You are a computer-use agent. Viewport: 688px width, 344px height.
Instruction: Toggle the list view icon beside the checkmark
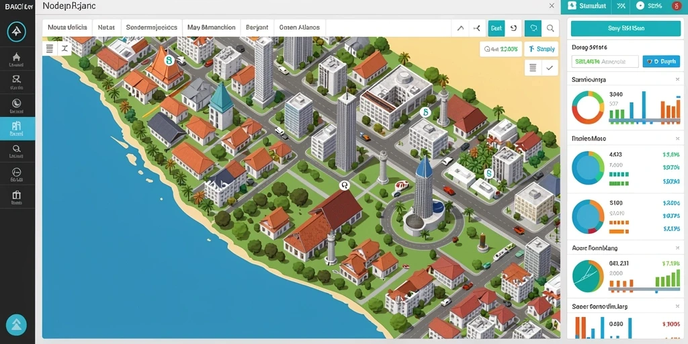(533, 68)
